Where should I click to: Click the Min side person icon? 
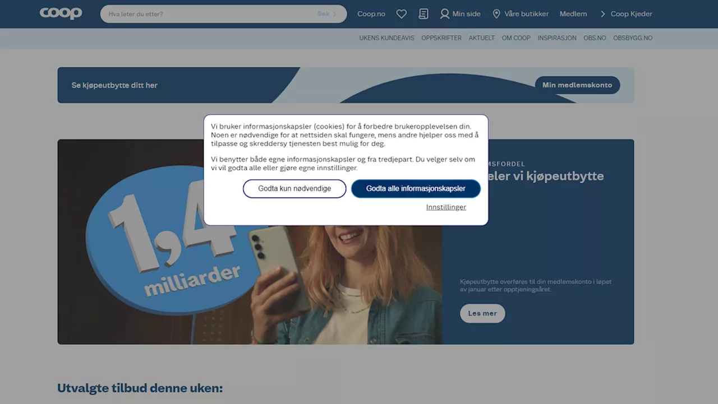[x=445, y=14]
